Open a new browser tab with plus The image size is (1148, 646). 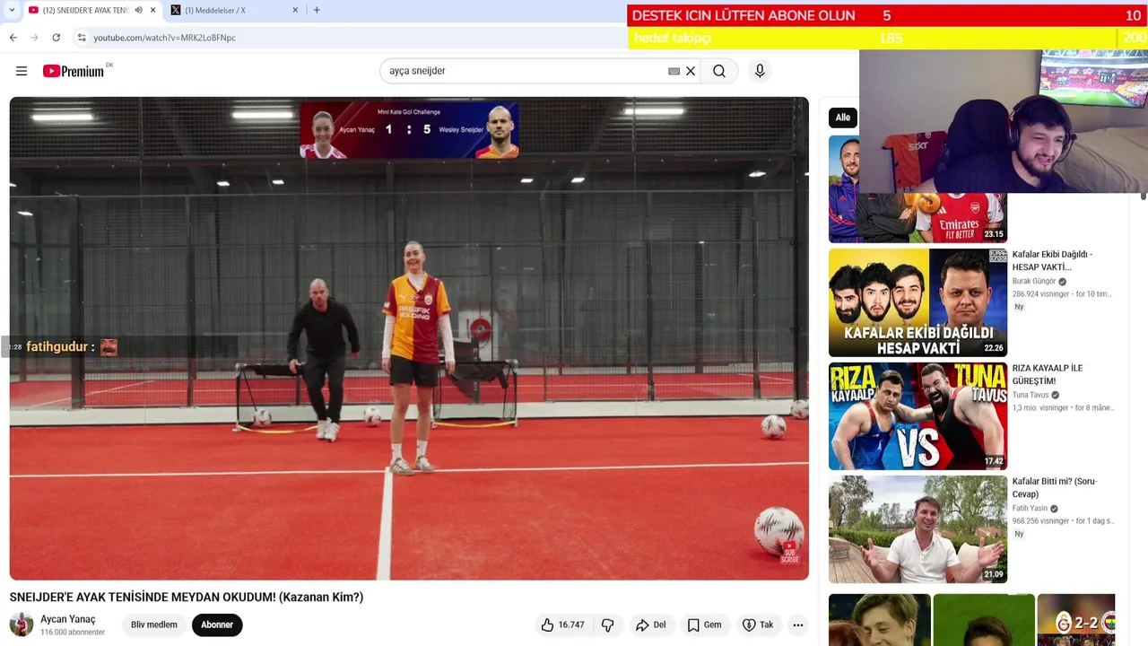coord(317,10)
